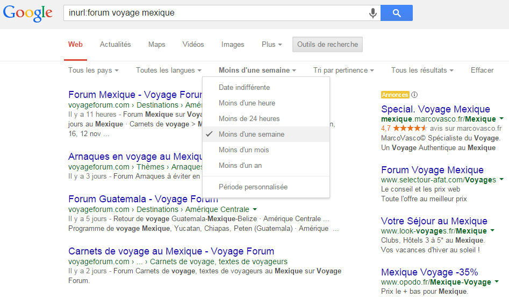509x297 pixels.
Task: Collapse the Moins d'une semaine filter dropdown
Action: pyautogui.click(x=257, y=70)
